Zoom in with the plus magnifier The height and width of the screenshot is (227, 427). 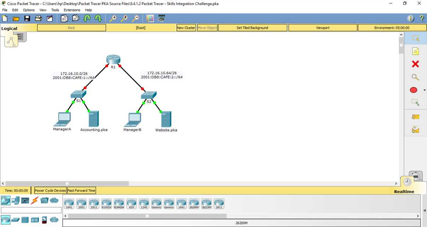pyautogui.click(x=113, y=18)
